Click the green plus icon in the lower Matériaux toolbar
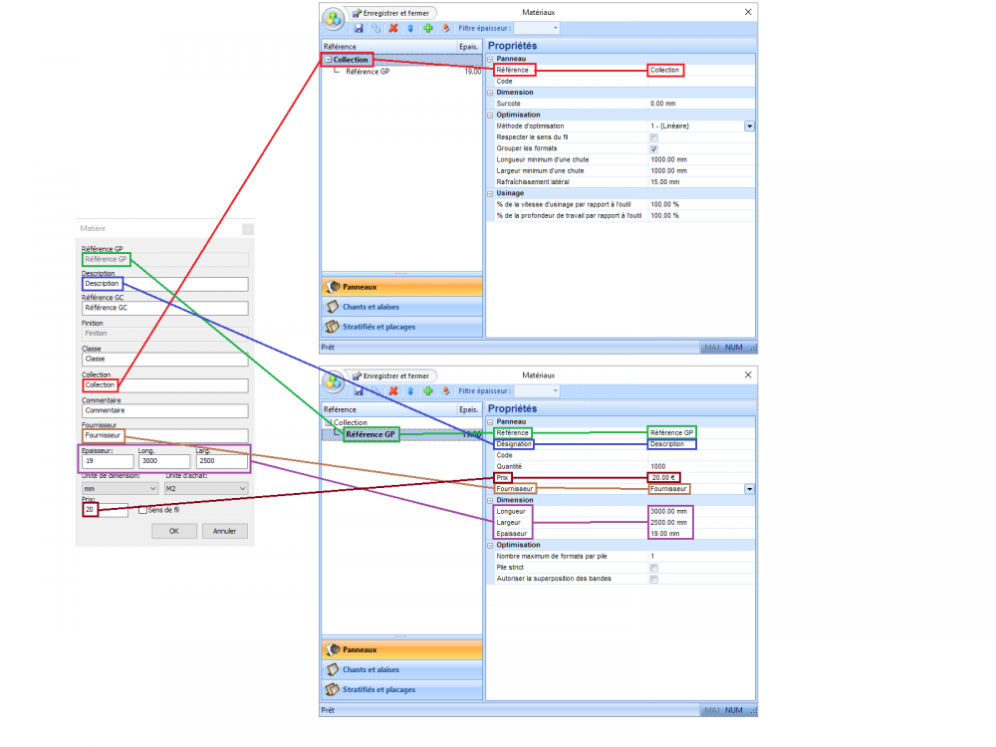The height and width of the screenshot is (747, 996). click(427, 390)
